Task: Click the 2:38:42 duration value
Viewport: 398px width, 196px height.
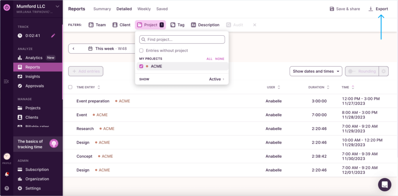Action: tap(319, 156)
